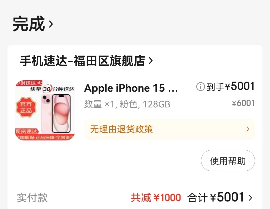Click the 使用帮助 button
This screenshot has width=270, height=209.
click(228, 160)
